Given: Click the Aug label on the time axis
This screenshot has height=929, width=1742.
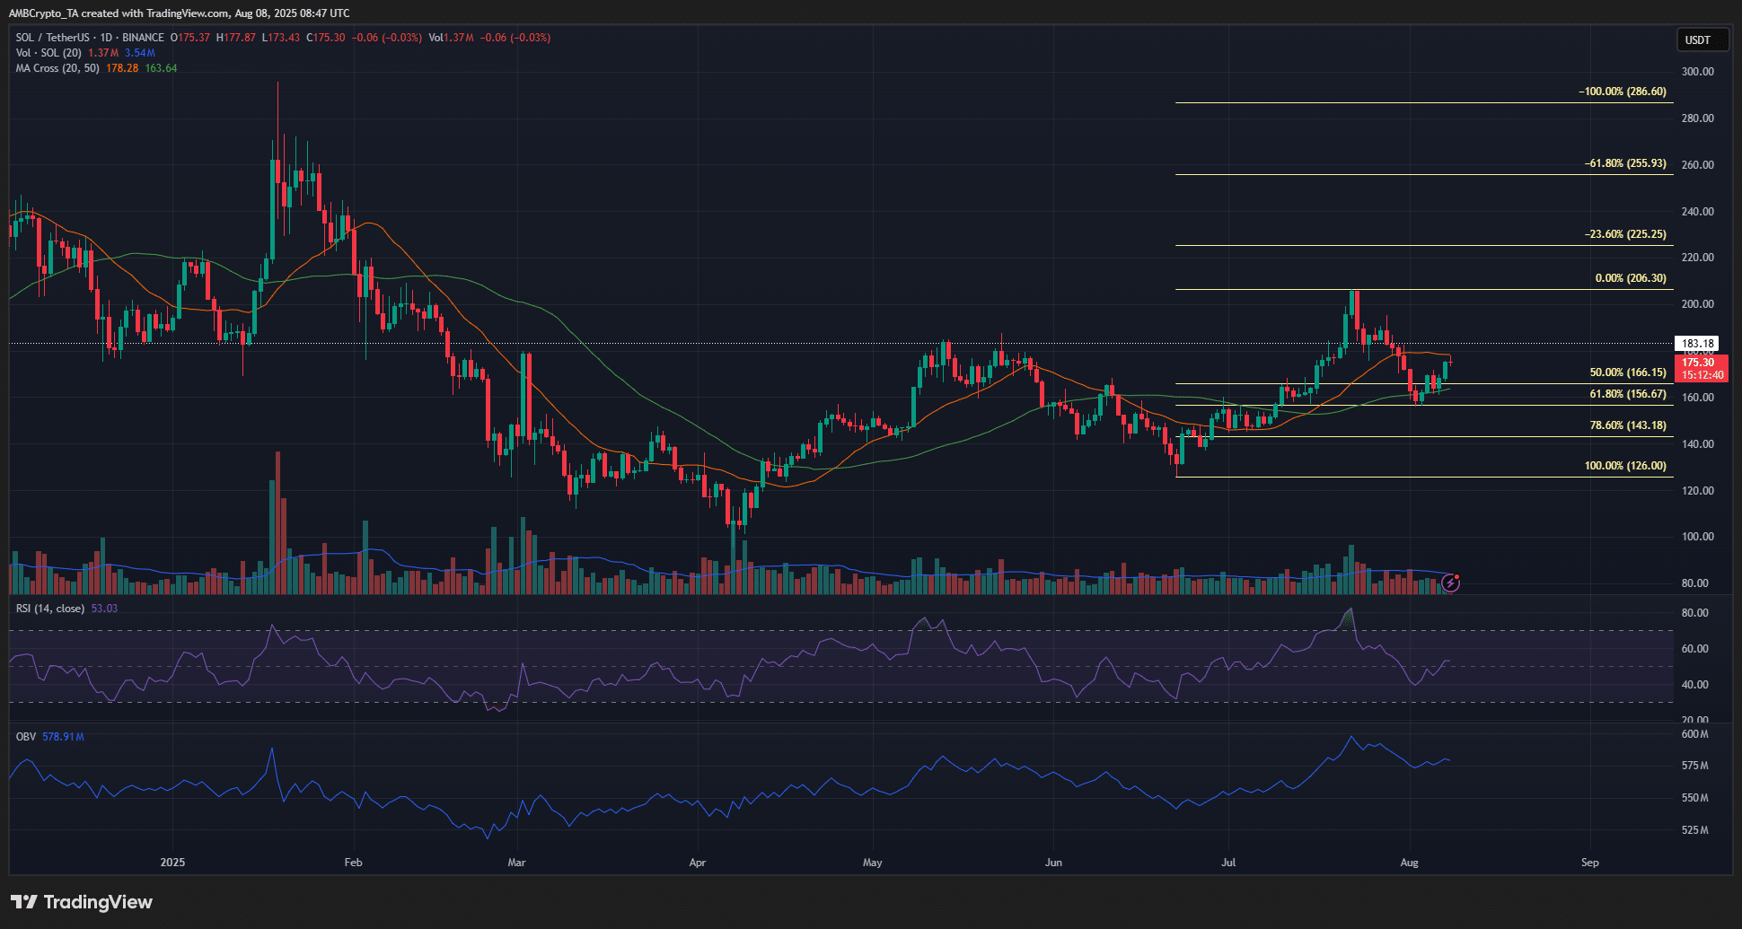Looking at the screenshot, I should click(x=1408, y=862).
